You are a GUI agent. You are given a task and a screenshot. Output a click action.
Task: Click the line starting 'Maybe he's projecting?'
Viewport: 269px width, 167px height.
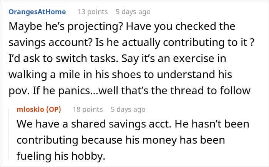122,26
